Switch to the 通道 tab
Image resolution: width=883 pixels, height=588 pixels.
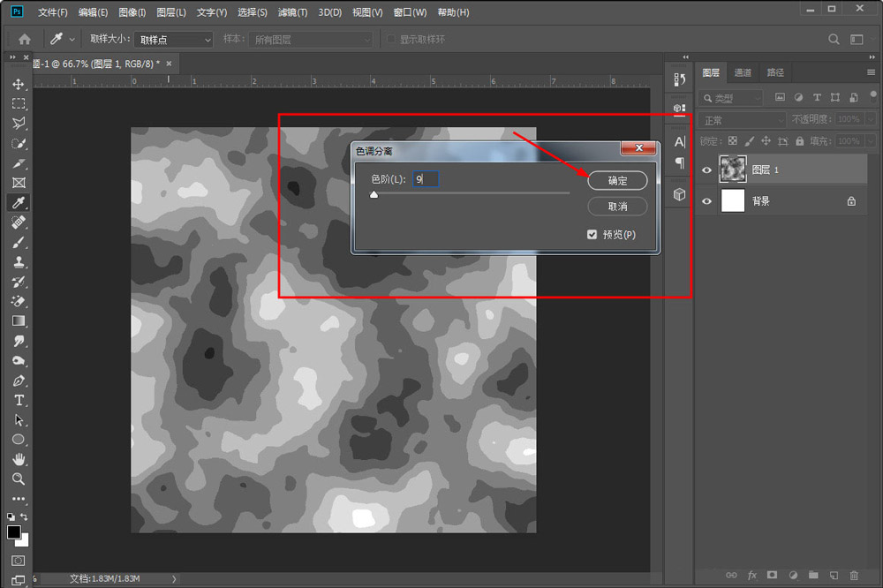tap(743, 72)
